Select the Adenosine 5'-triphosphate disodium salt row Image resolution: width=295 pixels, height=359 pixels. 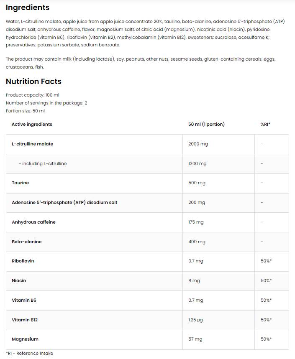64,202
